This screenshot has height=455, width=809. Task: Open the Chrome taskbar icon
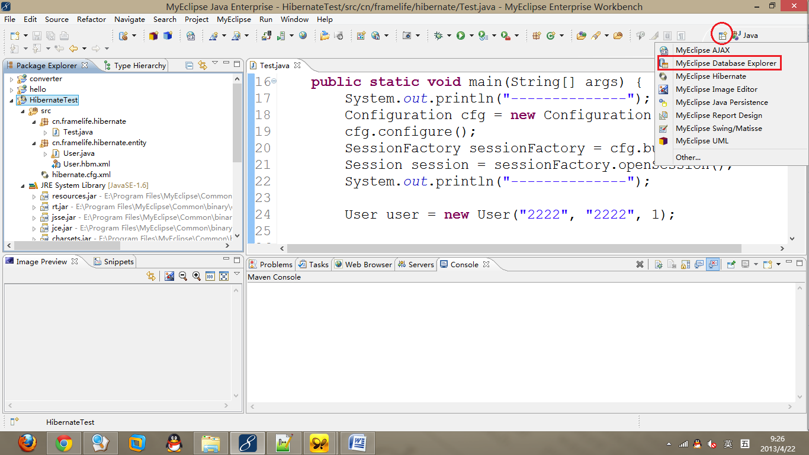coord(64,443)
